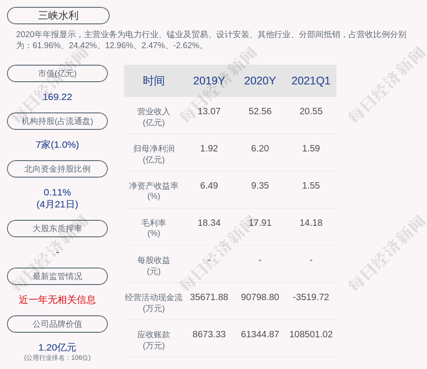427x369 pixels.
Task: Open the 公司品牌价值 pill
Action: coord(57,324)
